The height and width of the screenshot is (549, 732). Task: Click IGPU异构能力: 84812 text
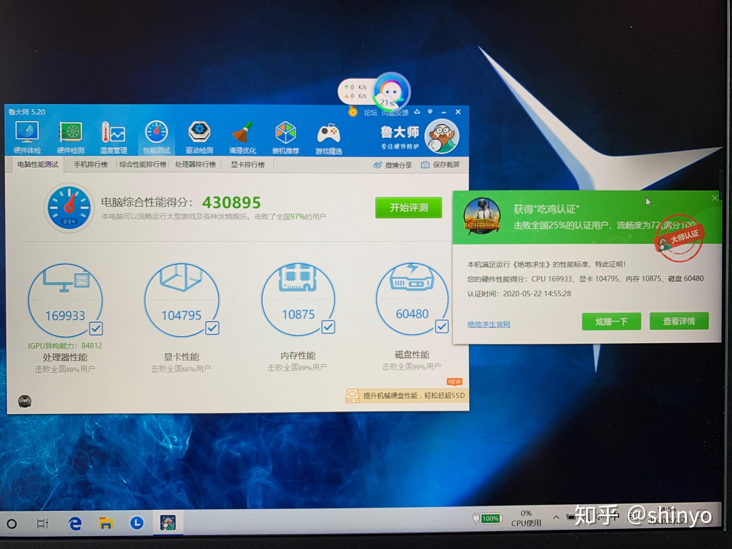pos(65,345)
